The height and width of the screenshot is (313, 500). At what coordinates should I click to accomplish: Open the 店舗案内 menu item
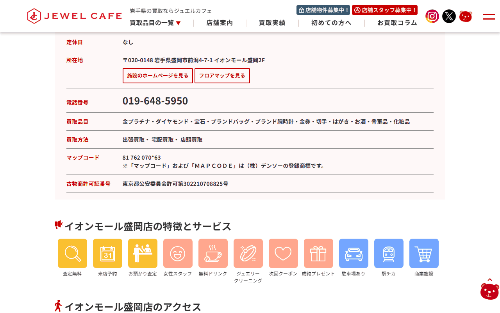[x=220, y=23]
